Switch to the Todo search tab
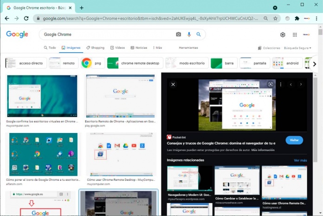The height and width of the screenshot is (216, 323). pyautogui.click(x=50, y=48)
